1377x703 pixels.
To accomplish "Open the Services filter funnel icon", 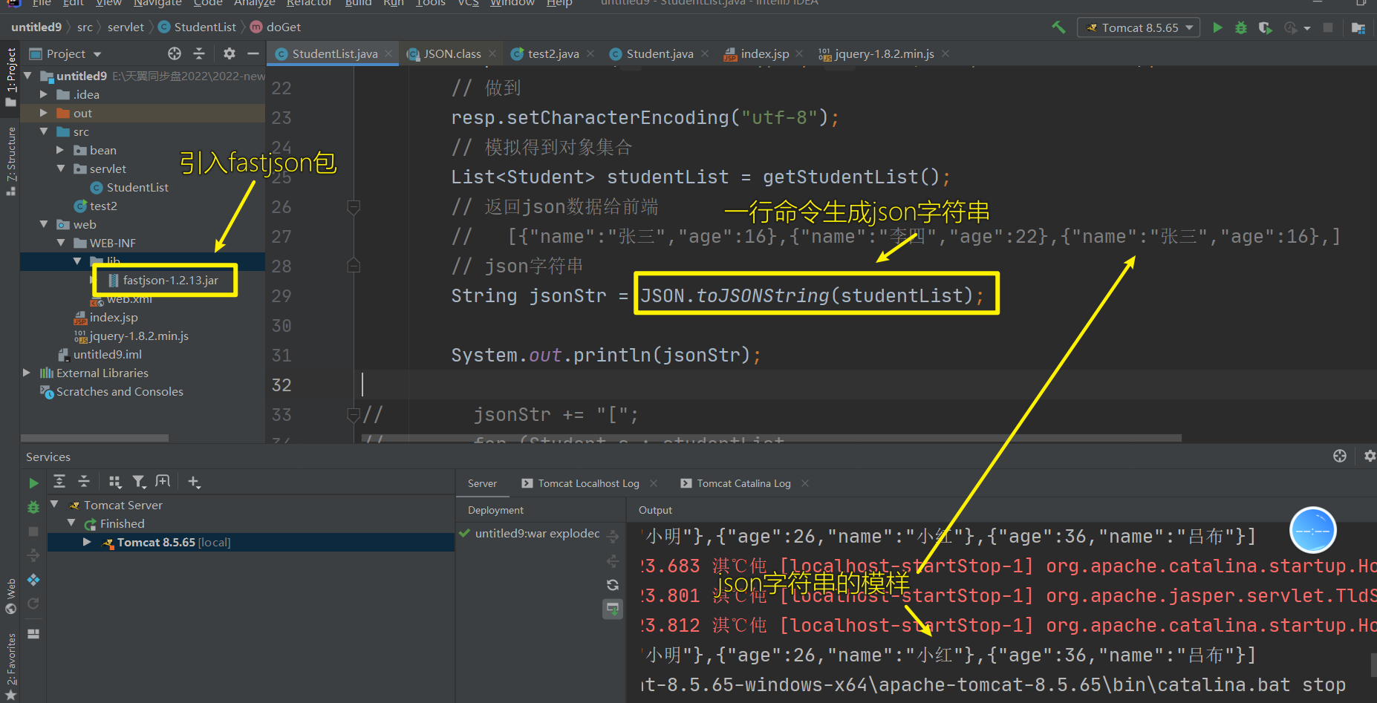I will [x=139, y=482].
